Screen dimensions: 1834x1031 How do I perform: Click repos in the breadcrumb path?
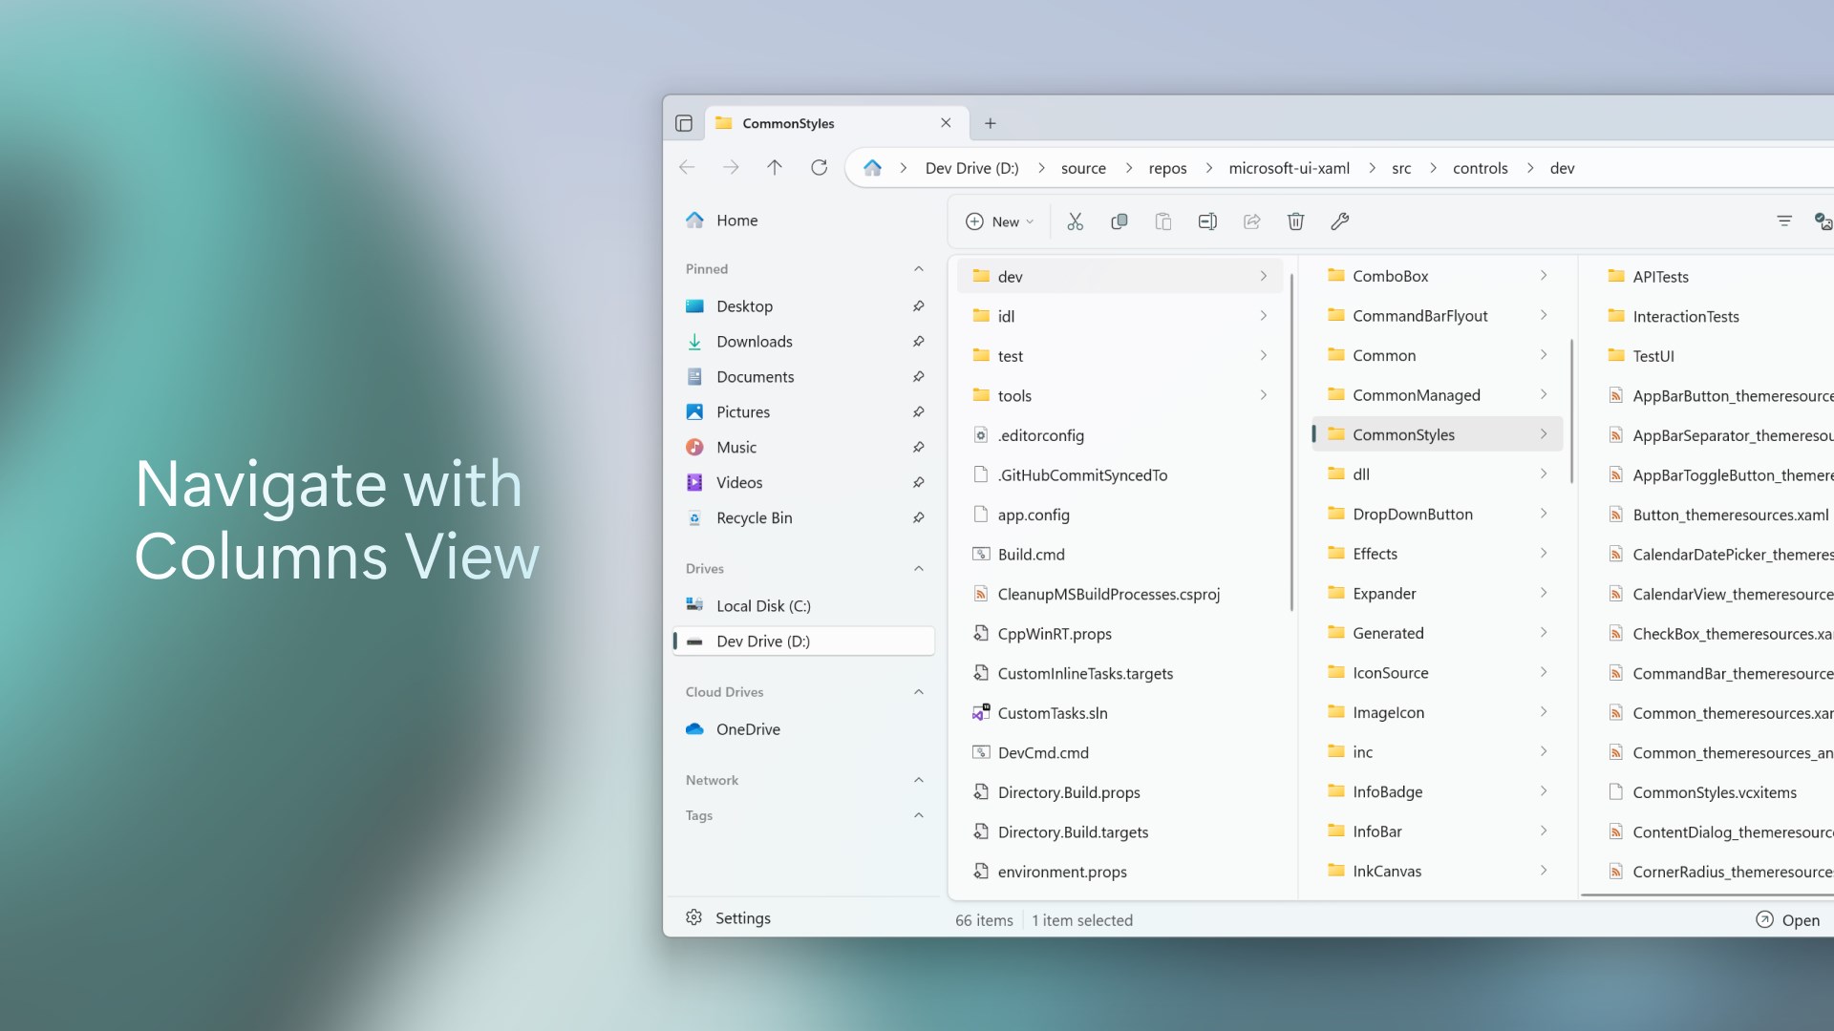[1166, 167]
